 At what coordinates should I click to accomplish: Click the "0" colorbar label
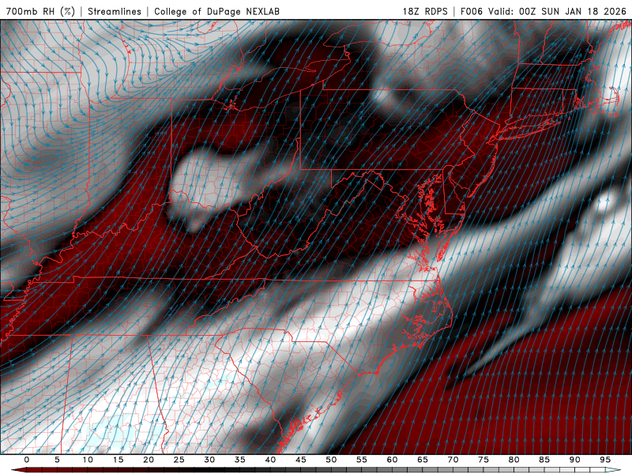click(27, 460)
